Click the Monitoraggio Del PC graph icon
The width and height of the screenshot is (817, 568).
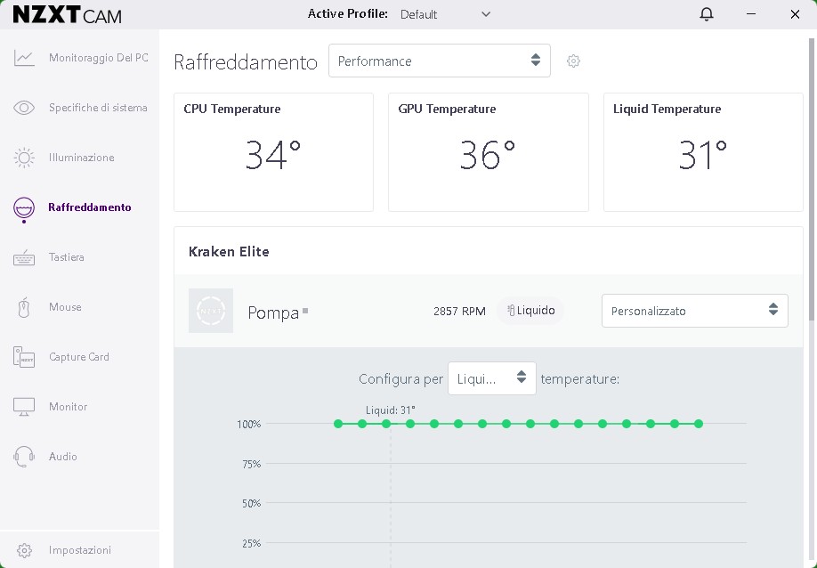24,58
